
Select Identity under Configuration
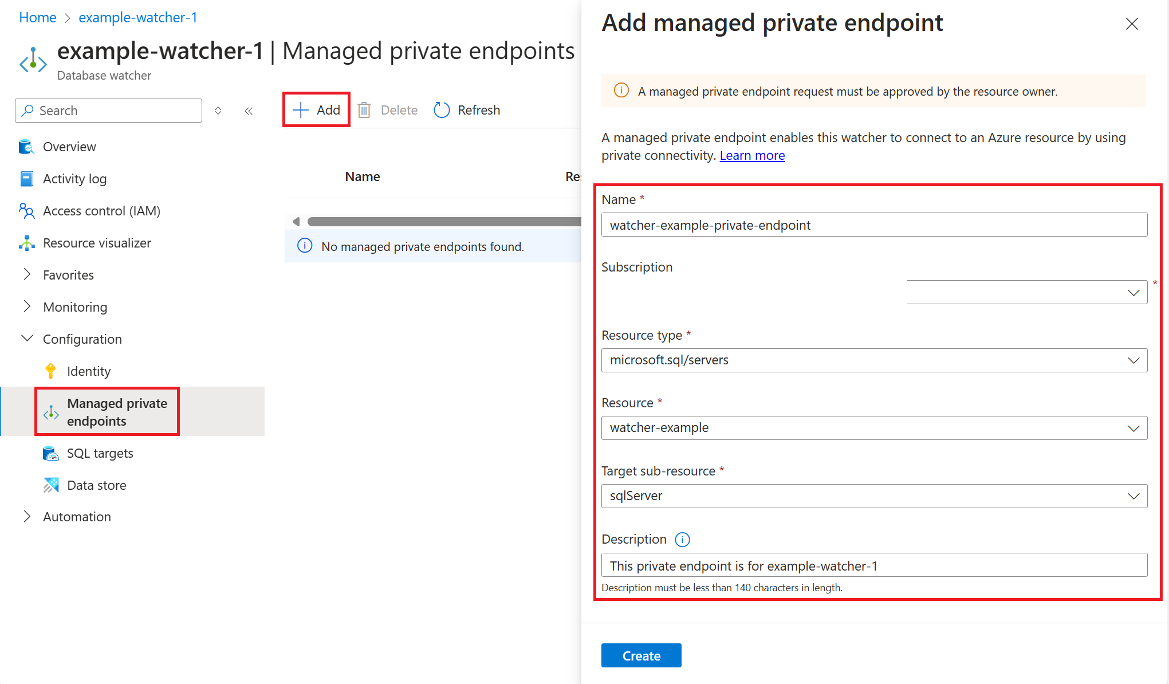click(x=89, y=371)
